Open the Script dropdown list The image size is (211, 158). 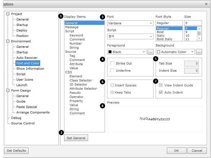[130, 36]
